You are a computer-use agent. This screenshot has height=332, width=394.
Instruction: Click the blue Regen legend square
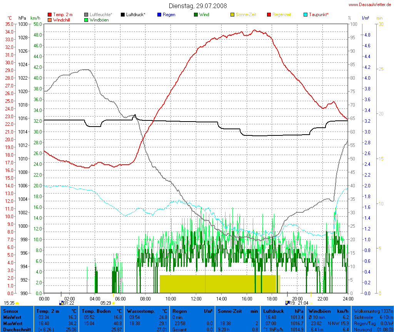pyautogui.click(x=159, y=15)
